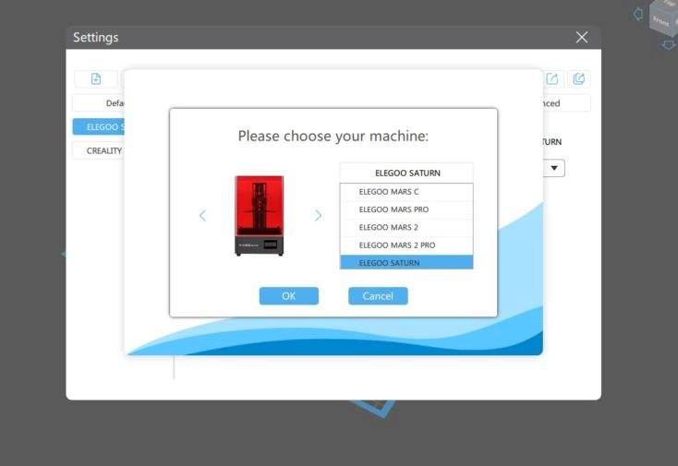Click the red printer preview image

tap(259, 216)
